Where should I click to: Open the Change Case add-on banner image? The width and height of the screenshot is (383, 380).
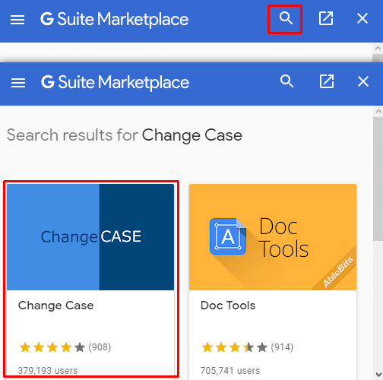pyautogui.click(x=90, y=237)
